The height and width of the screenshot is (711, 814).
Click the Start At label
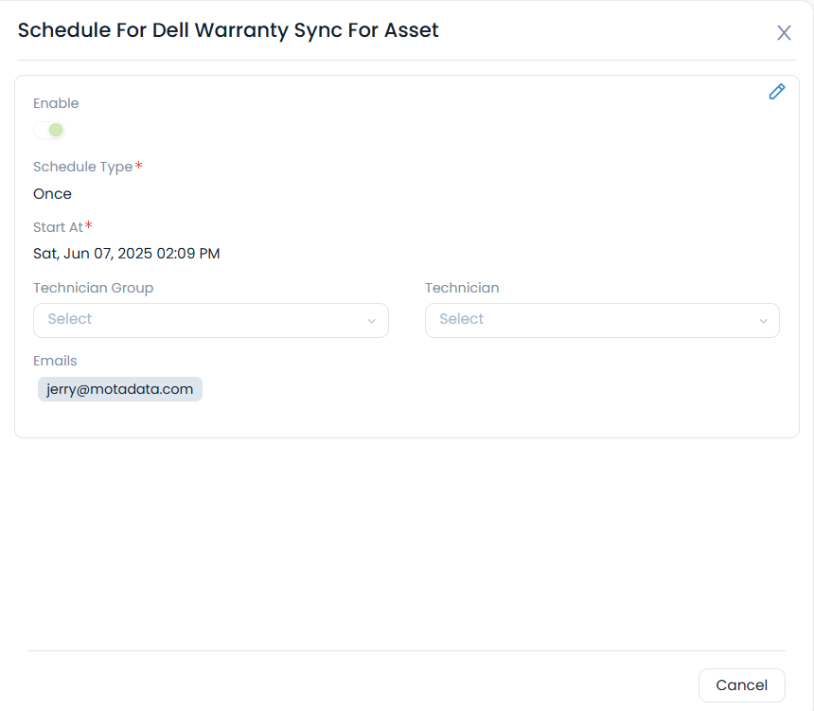click(58, 227)
